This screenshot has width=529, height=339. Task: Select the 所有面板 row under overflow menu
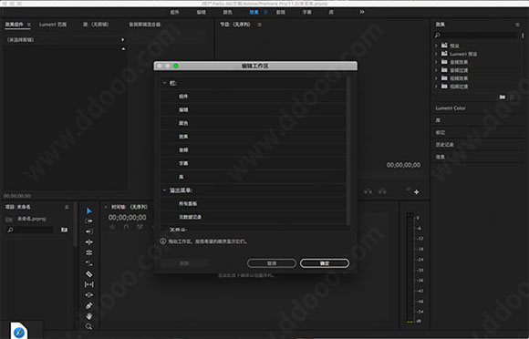click(x=253, y=203)
